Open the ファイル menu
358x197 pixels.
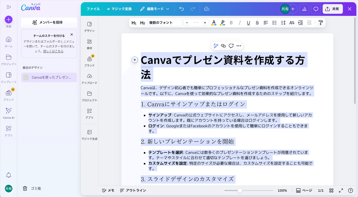(93, 9)
